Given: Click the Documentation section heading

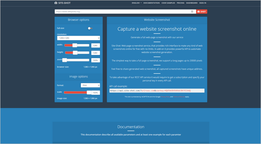Looking at the screenshot, I should coord(131,127).
